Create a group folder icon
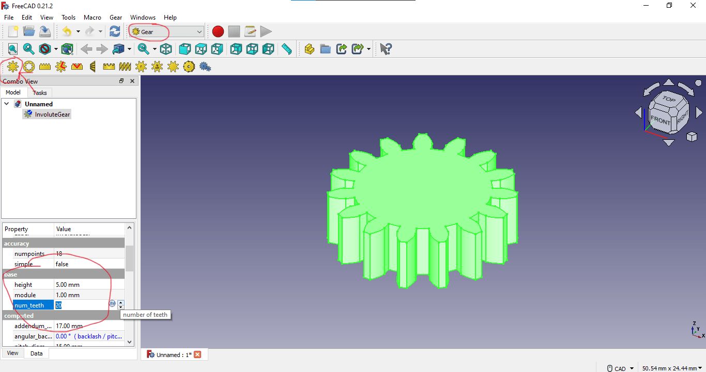This screenshot has height=372, width=706. 325,49
